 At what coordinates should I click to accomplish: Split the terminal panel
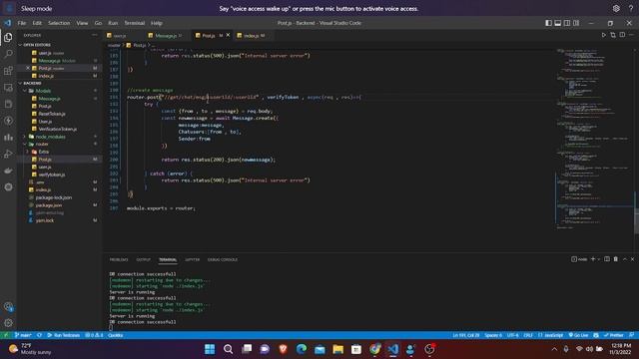[607, 259]
